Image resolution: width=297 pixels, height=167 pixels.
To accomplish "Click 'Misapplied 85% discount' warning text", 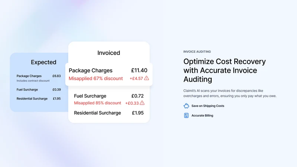I will (x=98, y=103).
